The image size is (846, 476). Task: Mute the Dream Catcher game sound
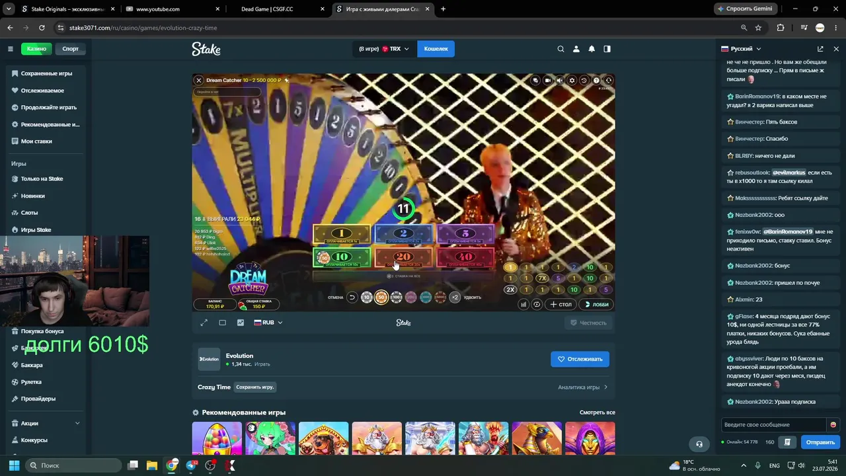(560, 81)
